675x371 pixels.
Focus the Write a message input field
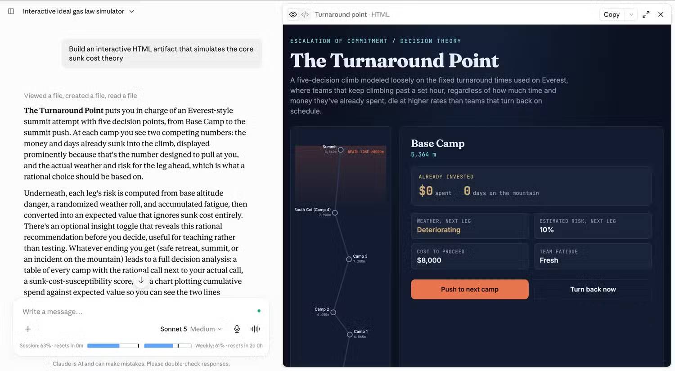tap(135, 312)
